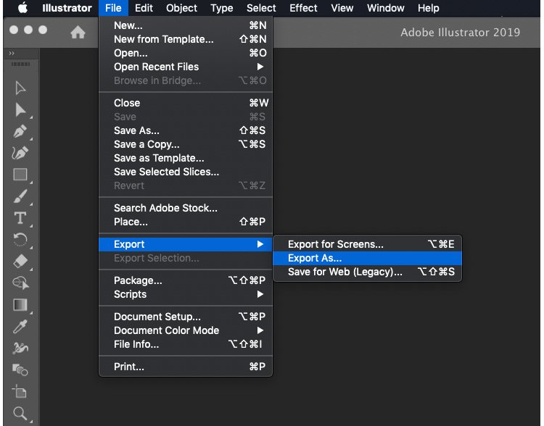
Task: Choose New from Template...
Action: coord(186,39)
